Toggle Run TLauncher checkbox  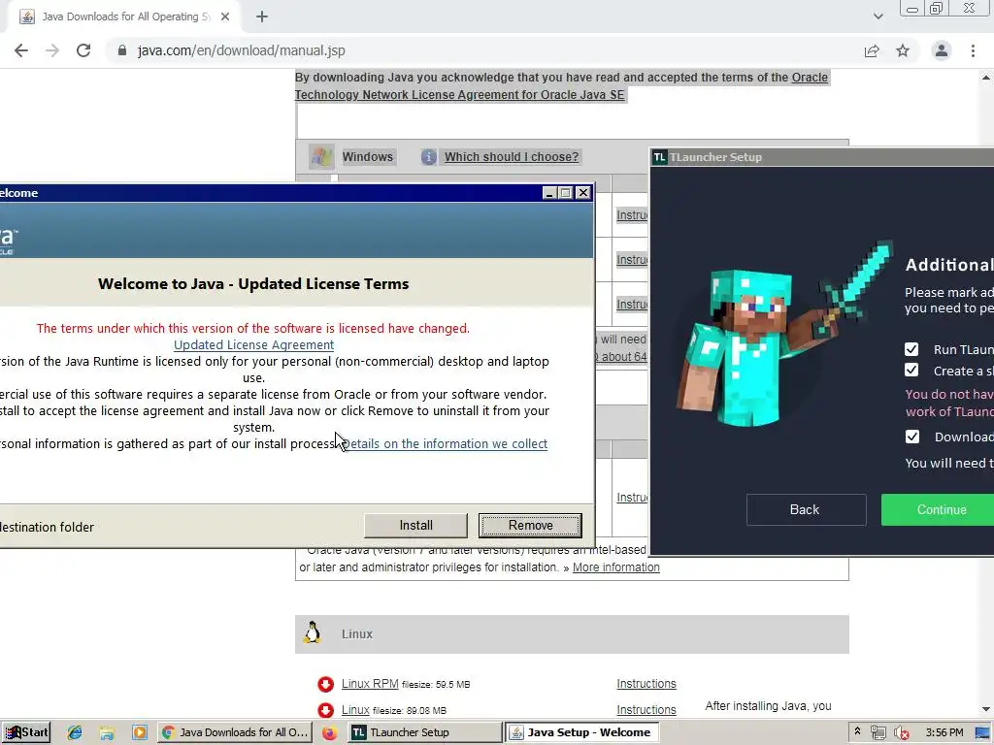[x=911, y=349]
